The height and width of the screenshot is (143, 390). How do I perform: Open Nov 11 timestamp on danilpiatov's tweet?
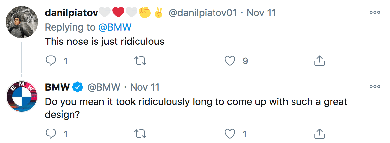pyautogui.click(x=261, y=13)
